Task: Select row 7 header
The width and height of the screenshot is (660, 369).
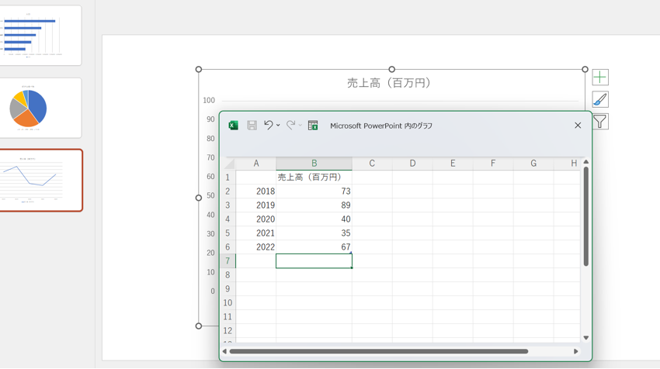Action: pos(228,261)
